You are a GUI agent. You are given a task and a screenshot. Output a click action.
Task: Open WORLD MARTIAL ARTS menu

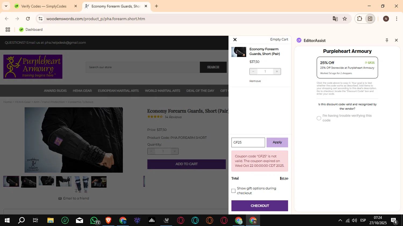pos(163,91)
